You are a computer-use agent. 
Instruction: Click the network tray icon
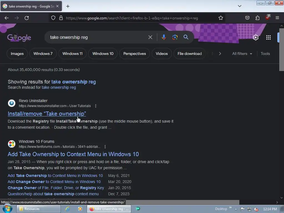pos(249,209)
